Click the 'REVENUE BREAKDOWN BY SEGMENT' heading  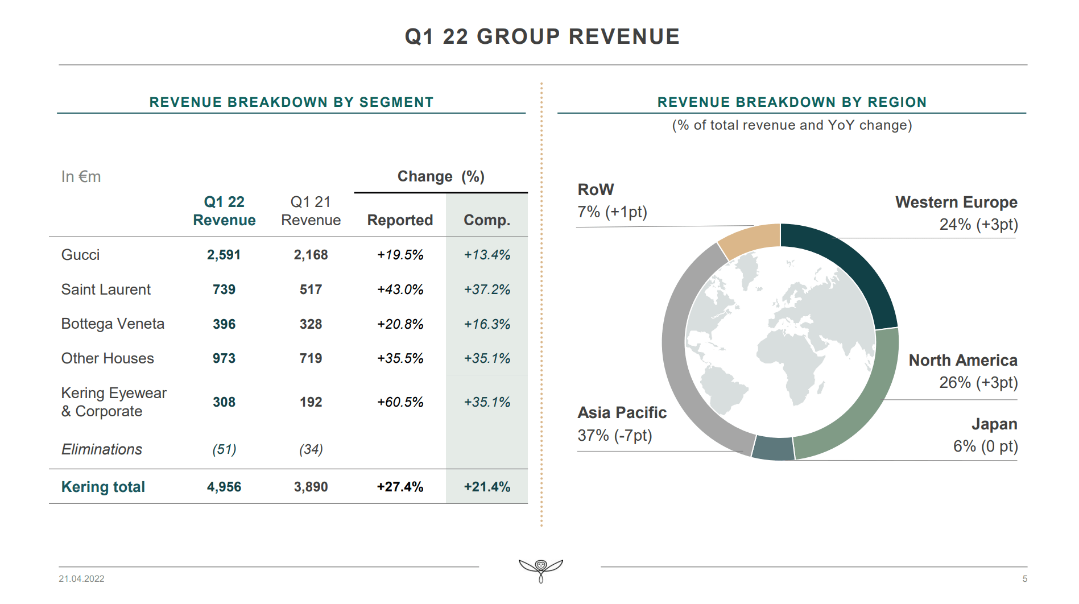(291, 102)
